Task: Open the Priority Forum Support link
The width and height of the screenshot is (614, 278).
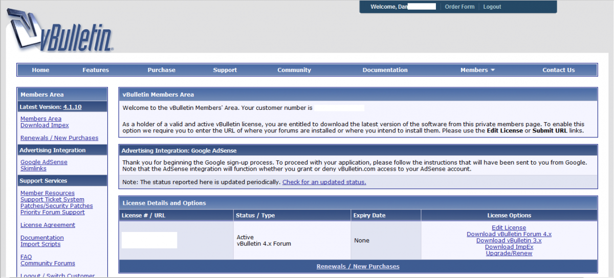Action: (53, 212)
